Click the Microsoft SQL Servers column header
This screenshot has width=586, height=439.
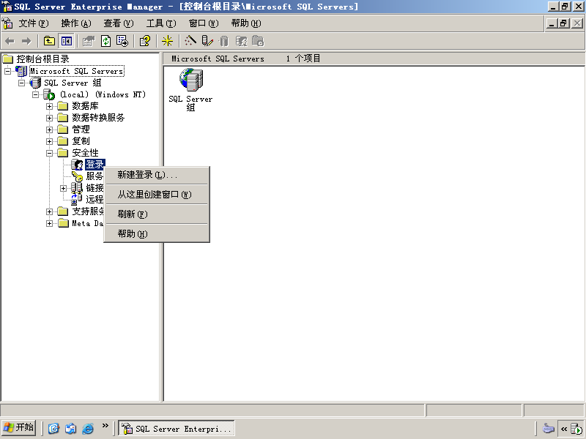(218, 59)
